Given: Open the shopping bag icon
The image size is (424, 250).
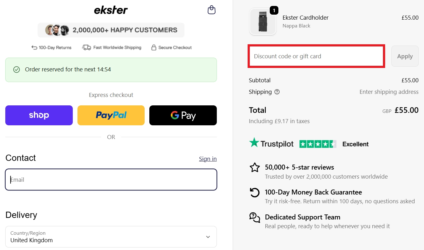Looking at the screenshot, I should coord(212,10).
